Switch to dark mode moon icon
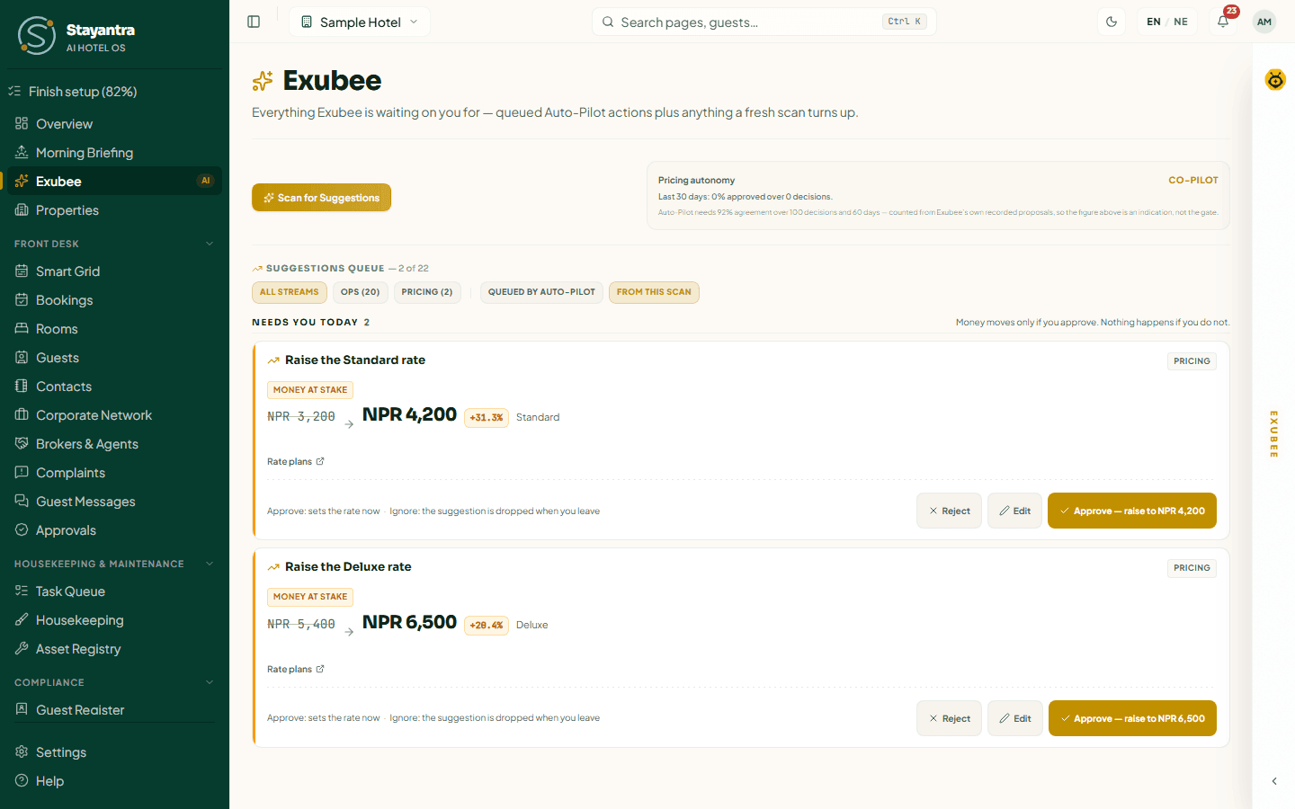Viewport: 1295px width, 809px height. (x=1112, y=22)
